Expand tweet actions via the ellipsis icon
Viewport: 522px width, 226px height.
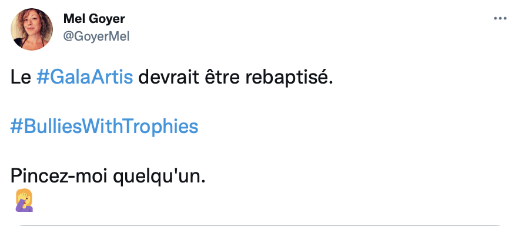pyautogui.click(x=500, y=19)
